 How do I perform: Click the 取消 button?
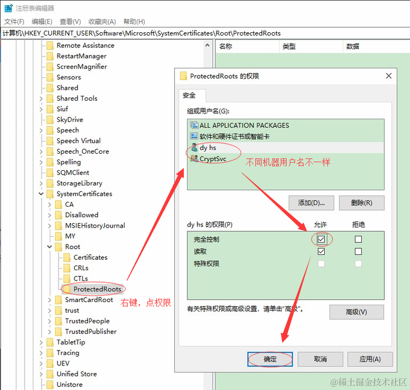click(x=320, y=359)
